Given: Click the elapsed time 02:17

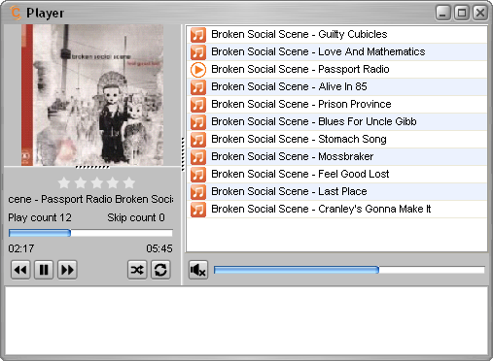Looking at the screenshot, I should [x=21, y=248].
